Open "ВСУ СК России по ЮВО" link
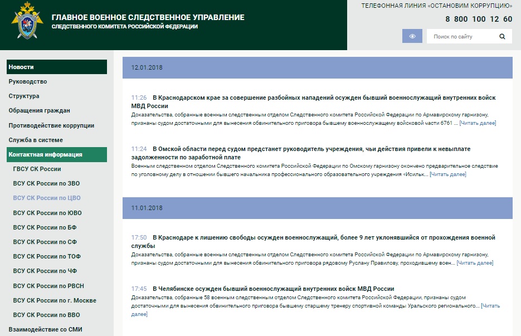Image resolution: width=521 pixels, height=336 pixels. (x=47, y=213)
